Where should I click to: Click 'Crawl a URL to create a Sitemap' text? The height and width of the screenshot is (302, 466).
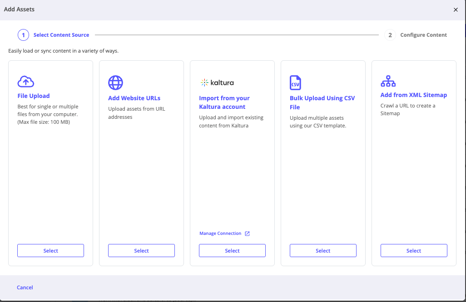(x=408, y=109)
